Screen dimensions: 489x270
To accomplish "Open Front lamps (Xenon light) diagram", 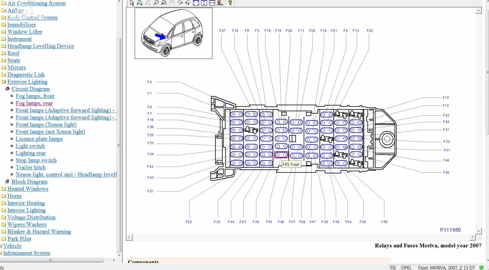I will [x=46, y=125].
